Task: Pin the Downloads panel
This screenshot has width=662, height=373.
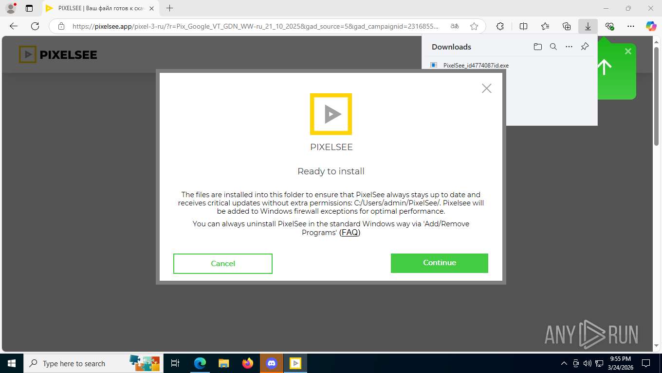Action: (585, 47)
